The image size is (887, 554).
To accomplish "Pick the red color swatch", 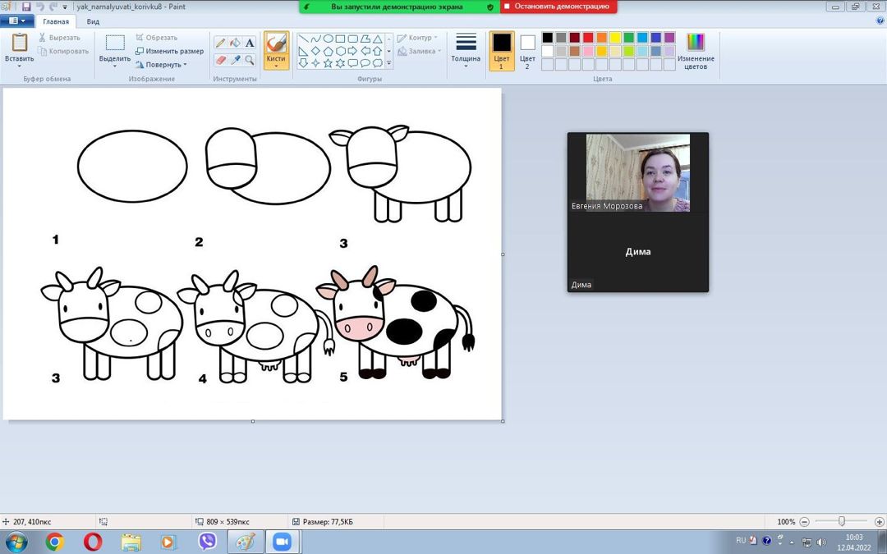I will coord(588,38).
